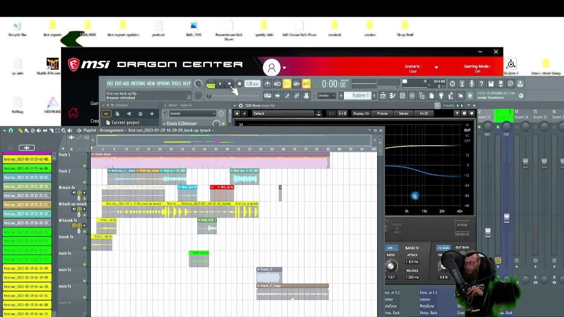Select the Playlist mute tool icon
This screenshot has height=317, width=564.
pos(39,130)
